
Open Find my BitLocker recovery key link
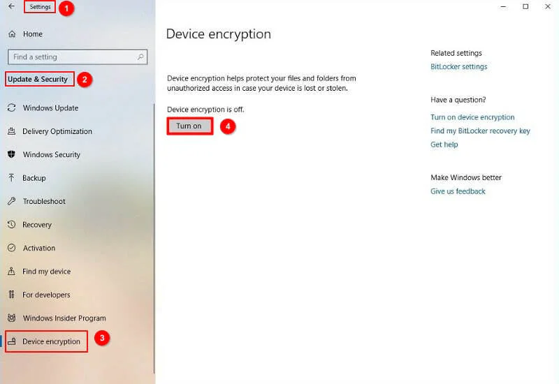click(x=480, y=131)
